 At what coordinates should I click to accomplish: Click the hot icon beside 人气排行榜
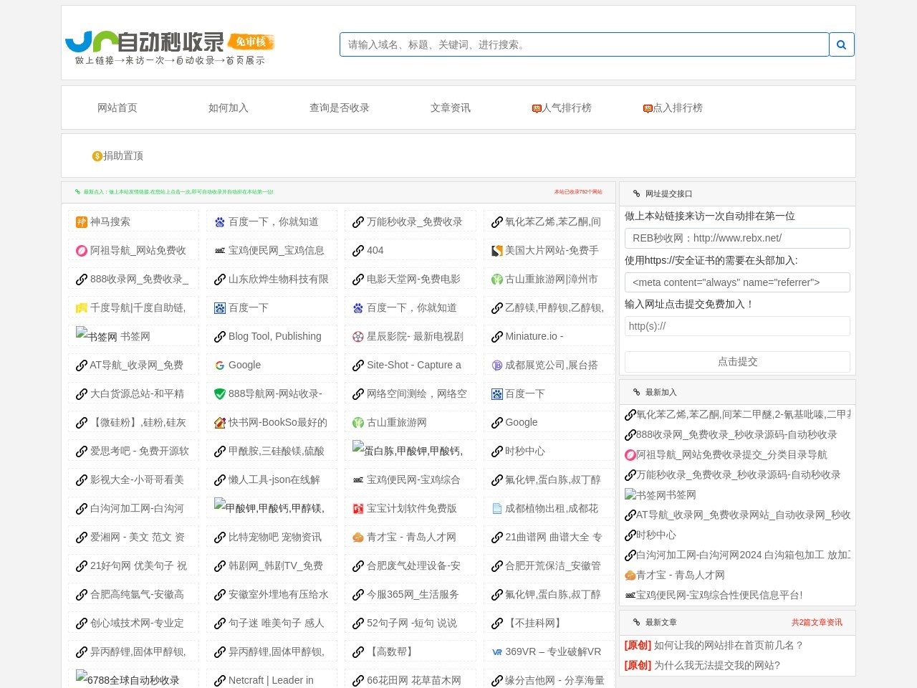click(x=536, y=108)
